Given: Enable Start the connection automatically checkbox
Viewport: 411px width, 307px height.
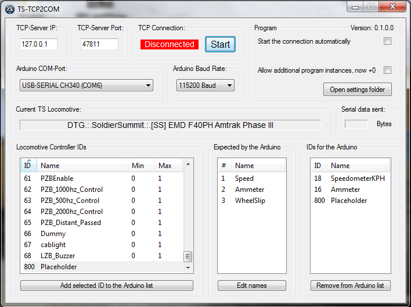Looking at the screenshot, I should [x=387, y=41].
